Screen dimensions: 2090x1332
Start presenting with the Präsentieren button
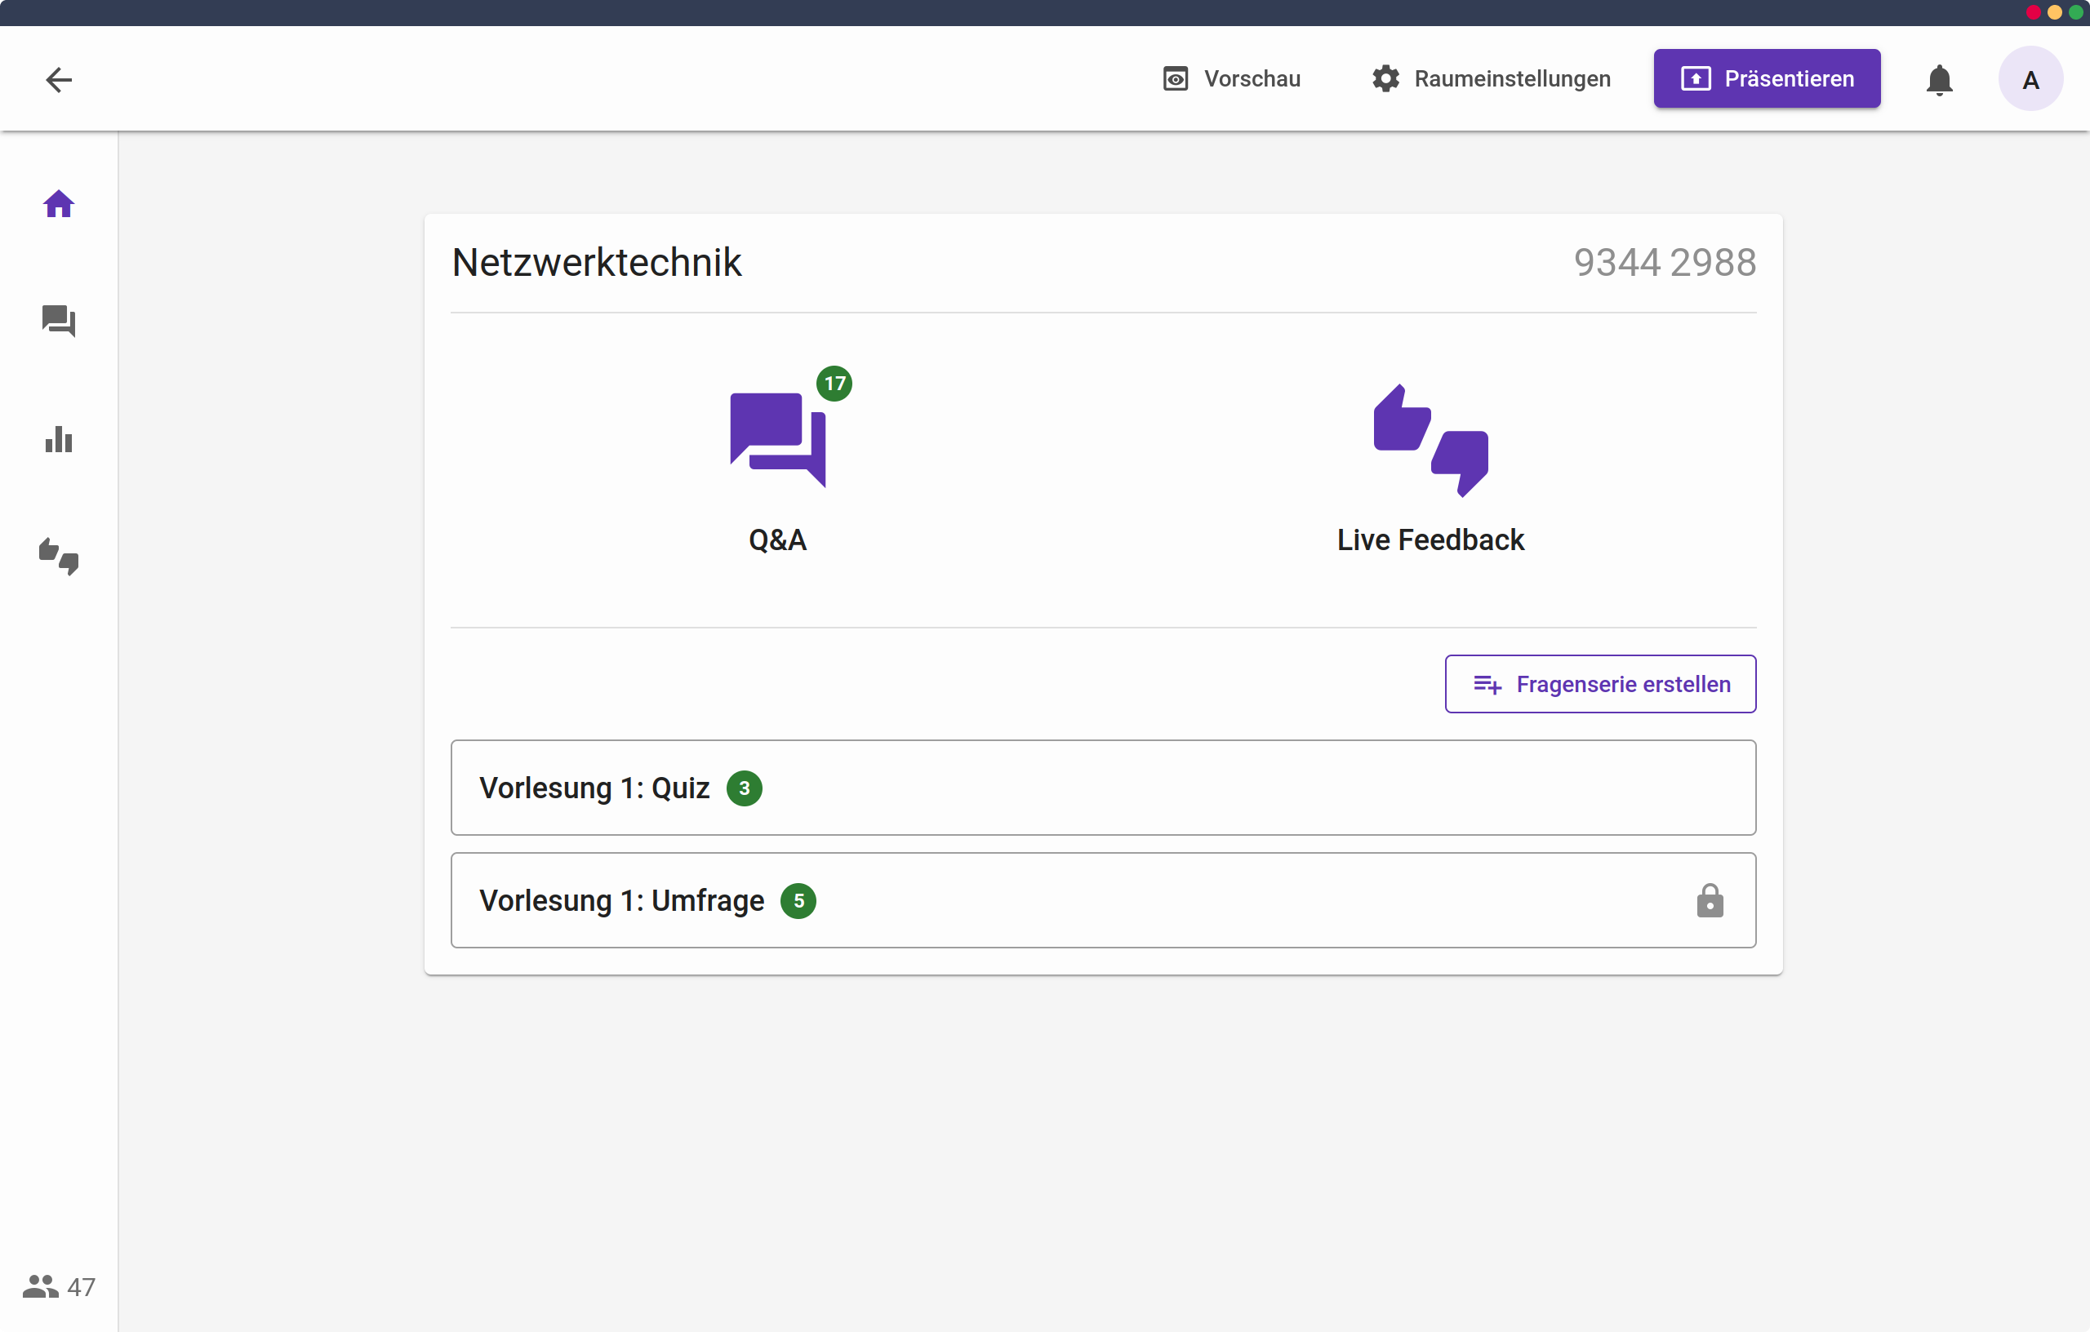coord(1766,78)
